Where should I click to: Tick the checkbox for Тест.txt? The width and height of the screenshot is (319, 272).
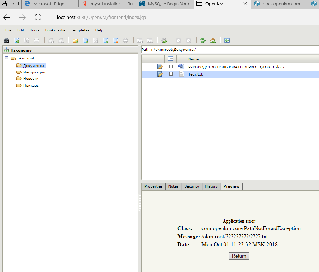tap(171, 74)
